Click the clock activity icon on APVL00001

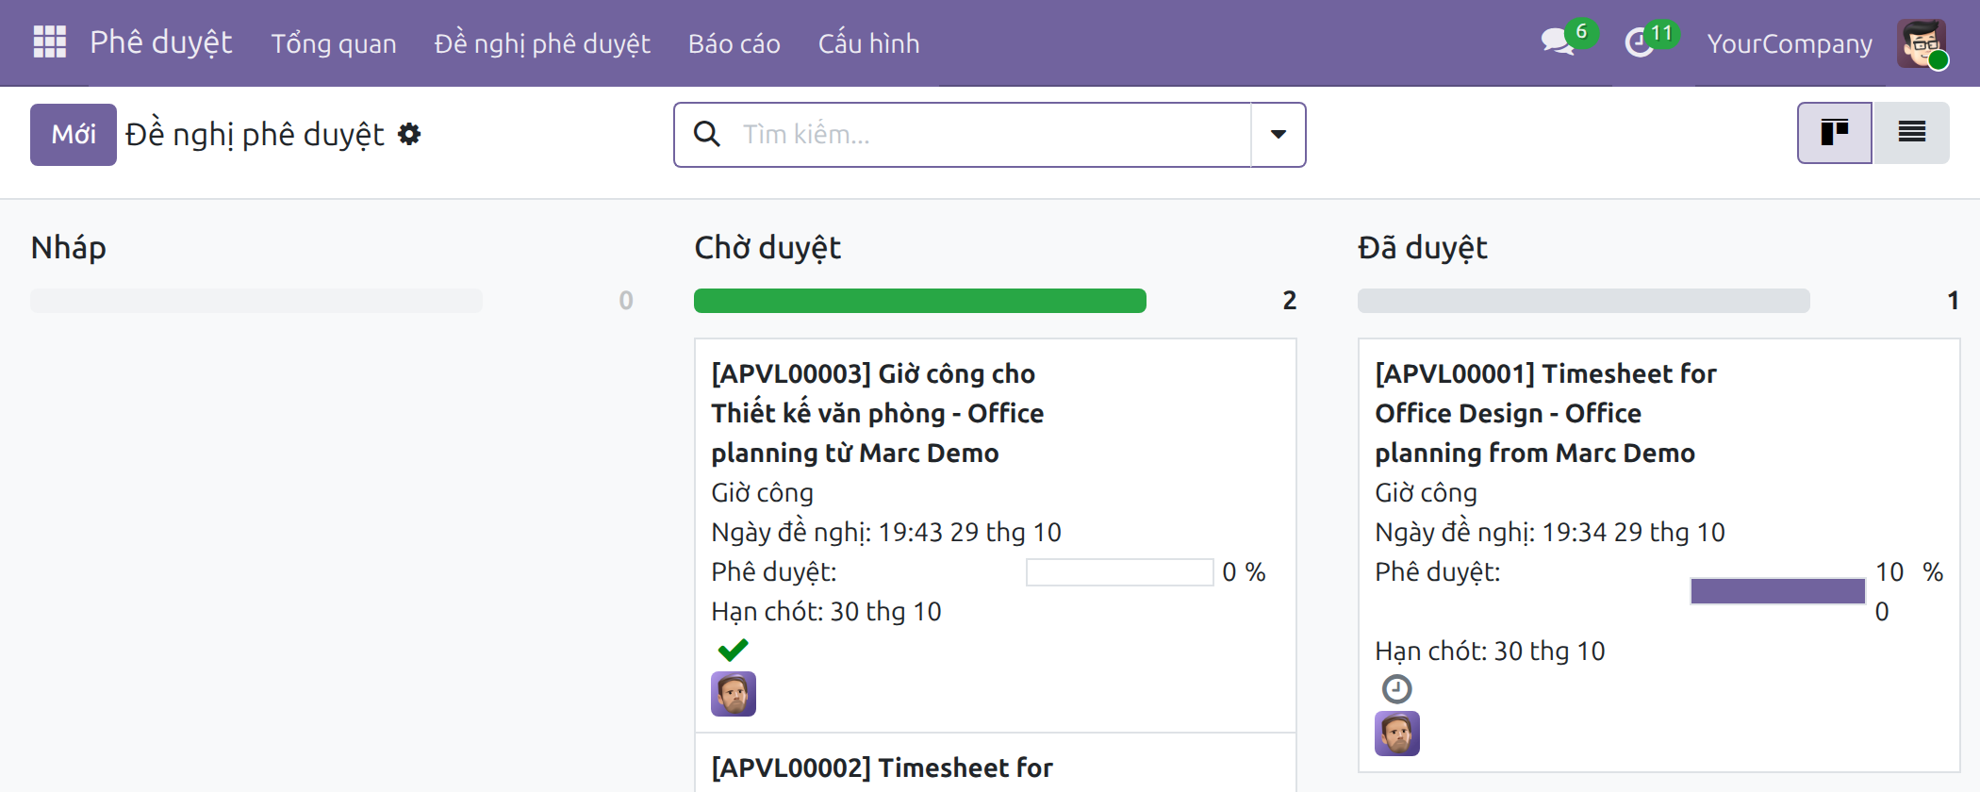coord(1396,689)
